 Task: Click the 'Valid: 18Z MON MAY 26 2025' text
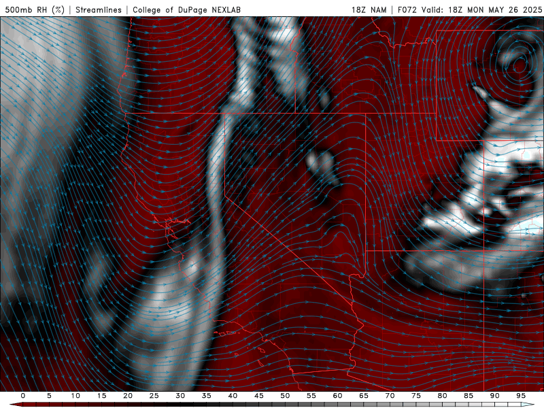click(481, 10)
